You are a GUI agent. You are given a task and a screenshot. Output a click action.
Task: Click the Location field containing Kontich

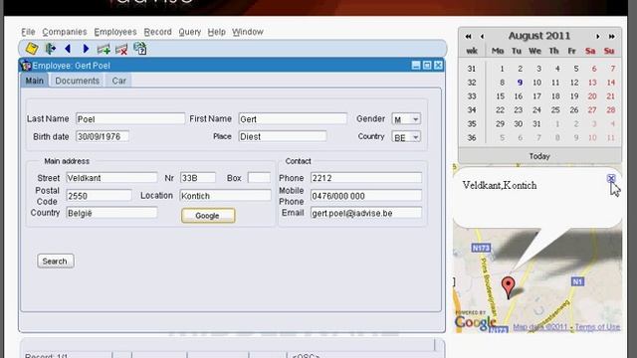pyautogui.click(x=225, y=196)
